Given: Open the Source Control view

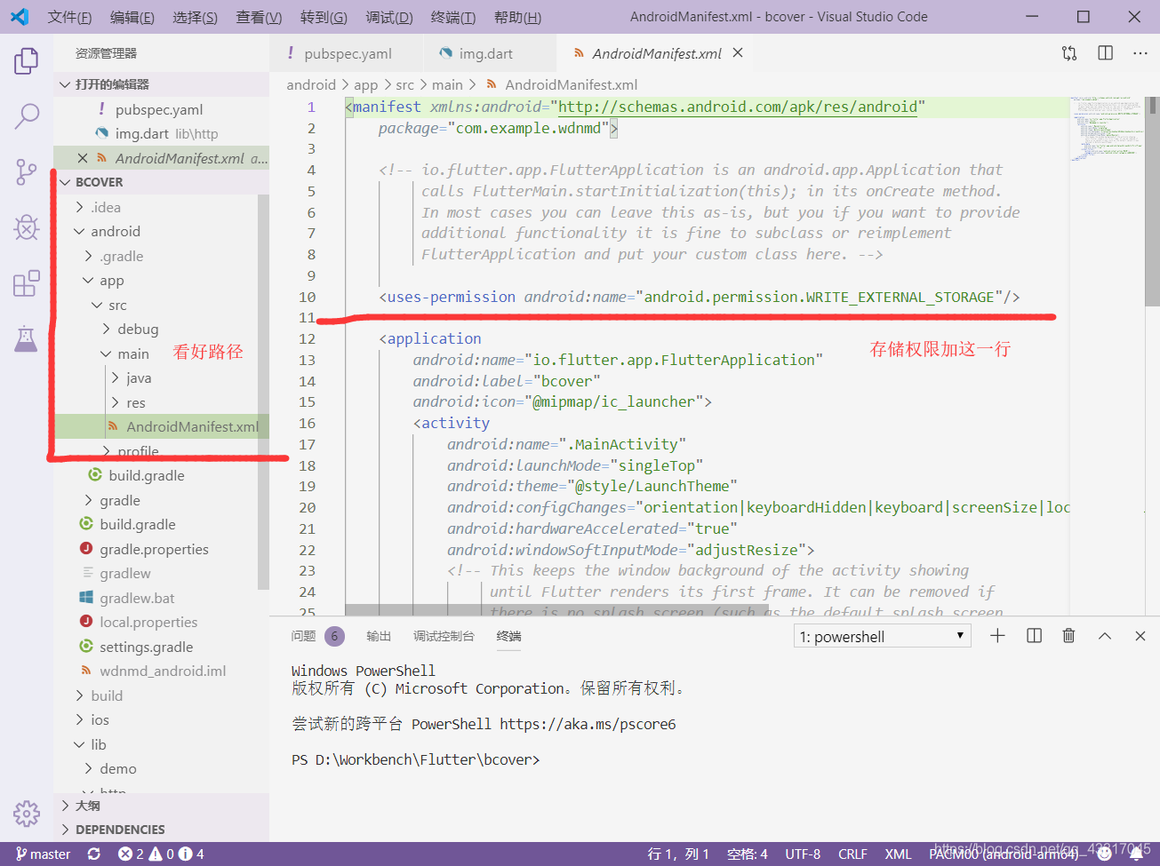Looking at the screenshot, I should point(27,171).
